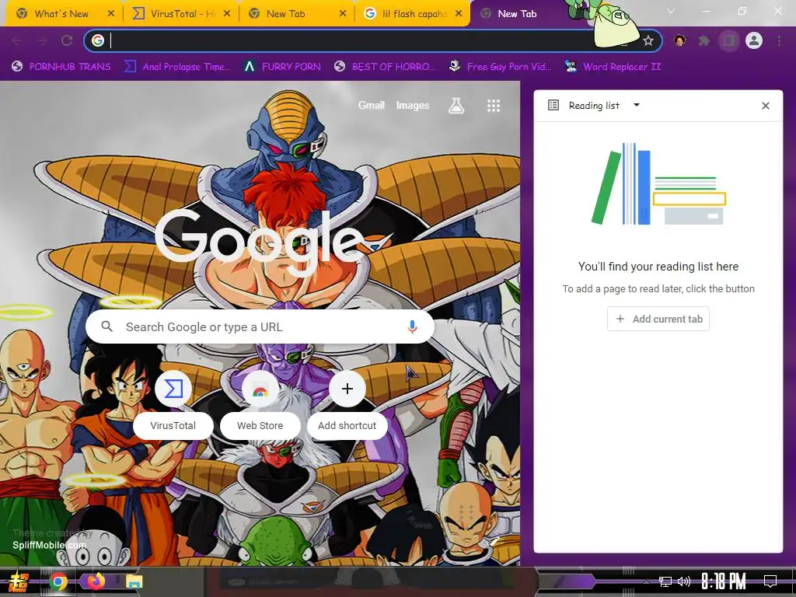Click the browser forward arrow

pos(42,40)
